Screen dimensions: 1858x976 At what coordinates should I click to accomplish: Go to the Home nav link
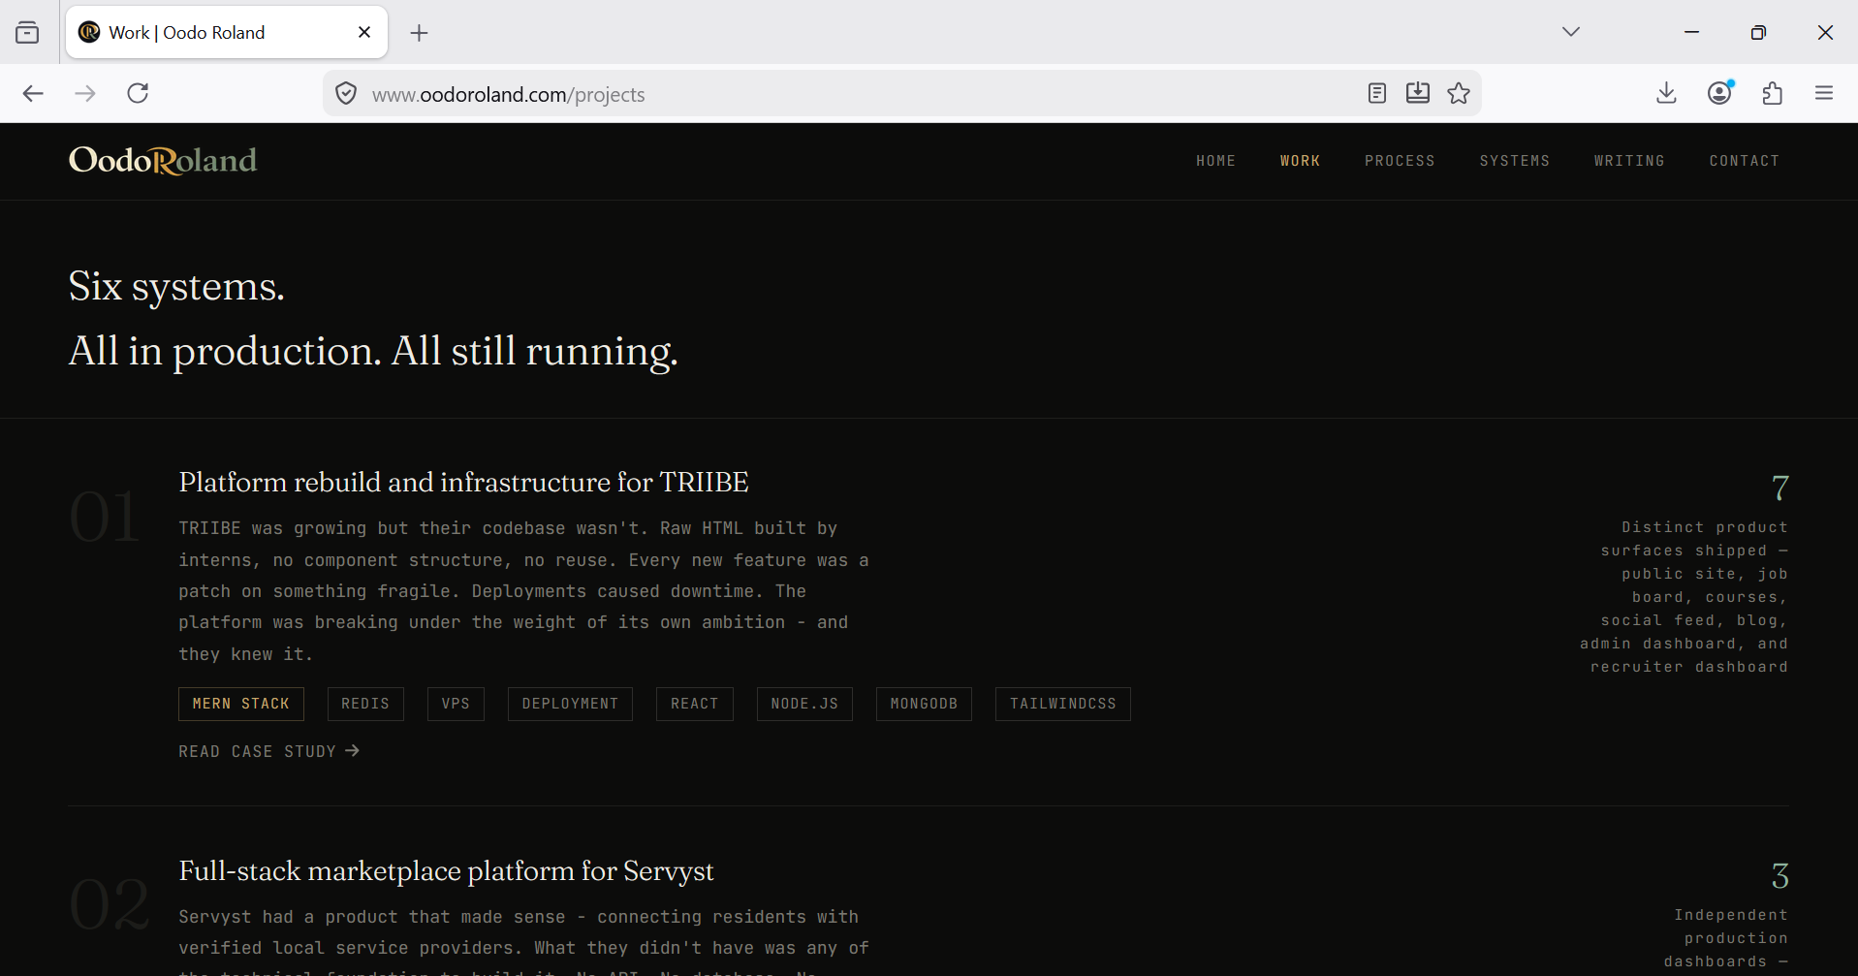tap(1215, 161)
